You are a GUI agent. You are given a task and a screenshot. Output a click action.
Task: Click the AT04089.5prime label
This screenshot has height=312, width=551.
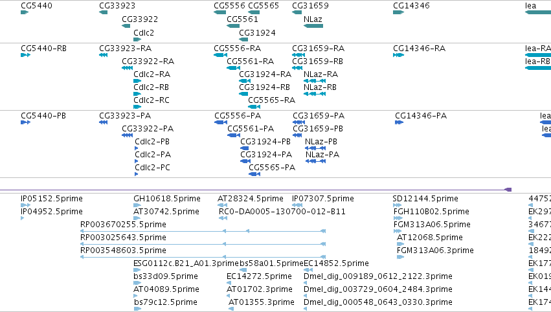click(166, 289)
